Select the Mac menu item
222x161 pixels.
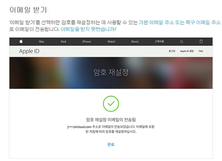click(x=42, y=41)
